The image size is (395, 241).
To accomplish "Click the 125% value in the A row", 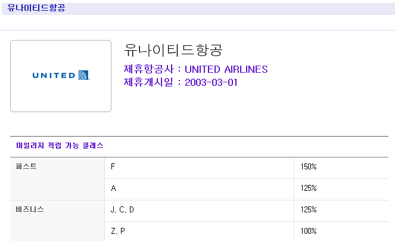I will 309,188.
